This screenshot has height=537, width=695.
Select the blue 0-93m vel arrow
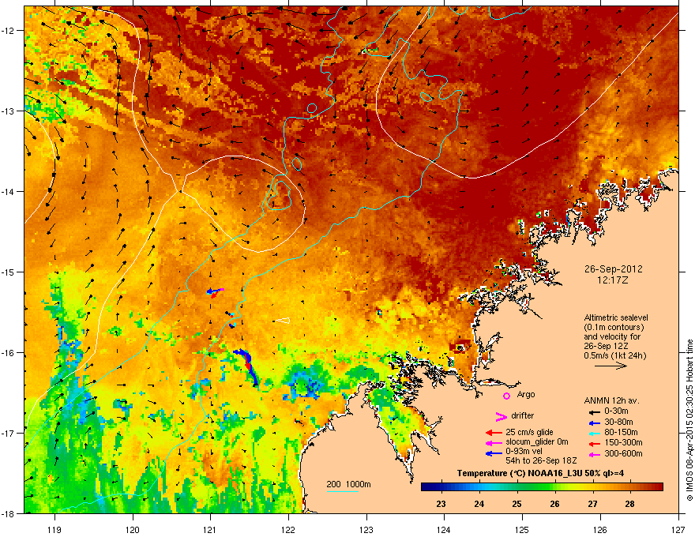(494, 453)
